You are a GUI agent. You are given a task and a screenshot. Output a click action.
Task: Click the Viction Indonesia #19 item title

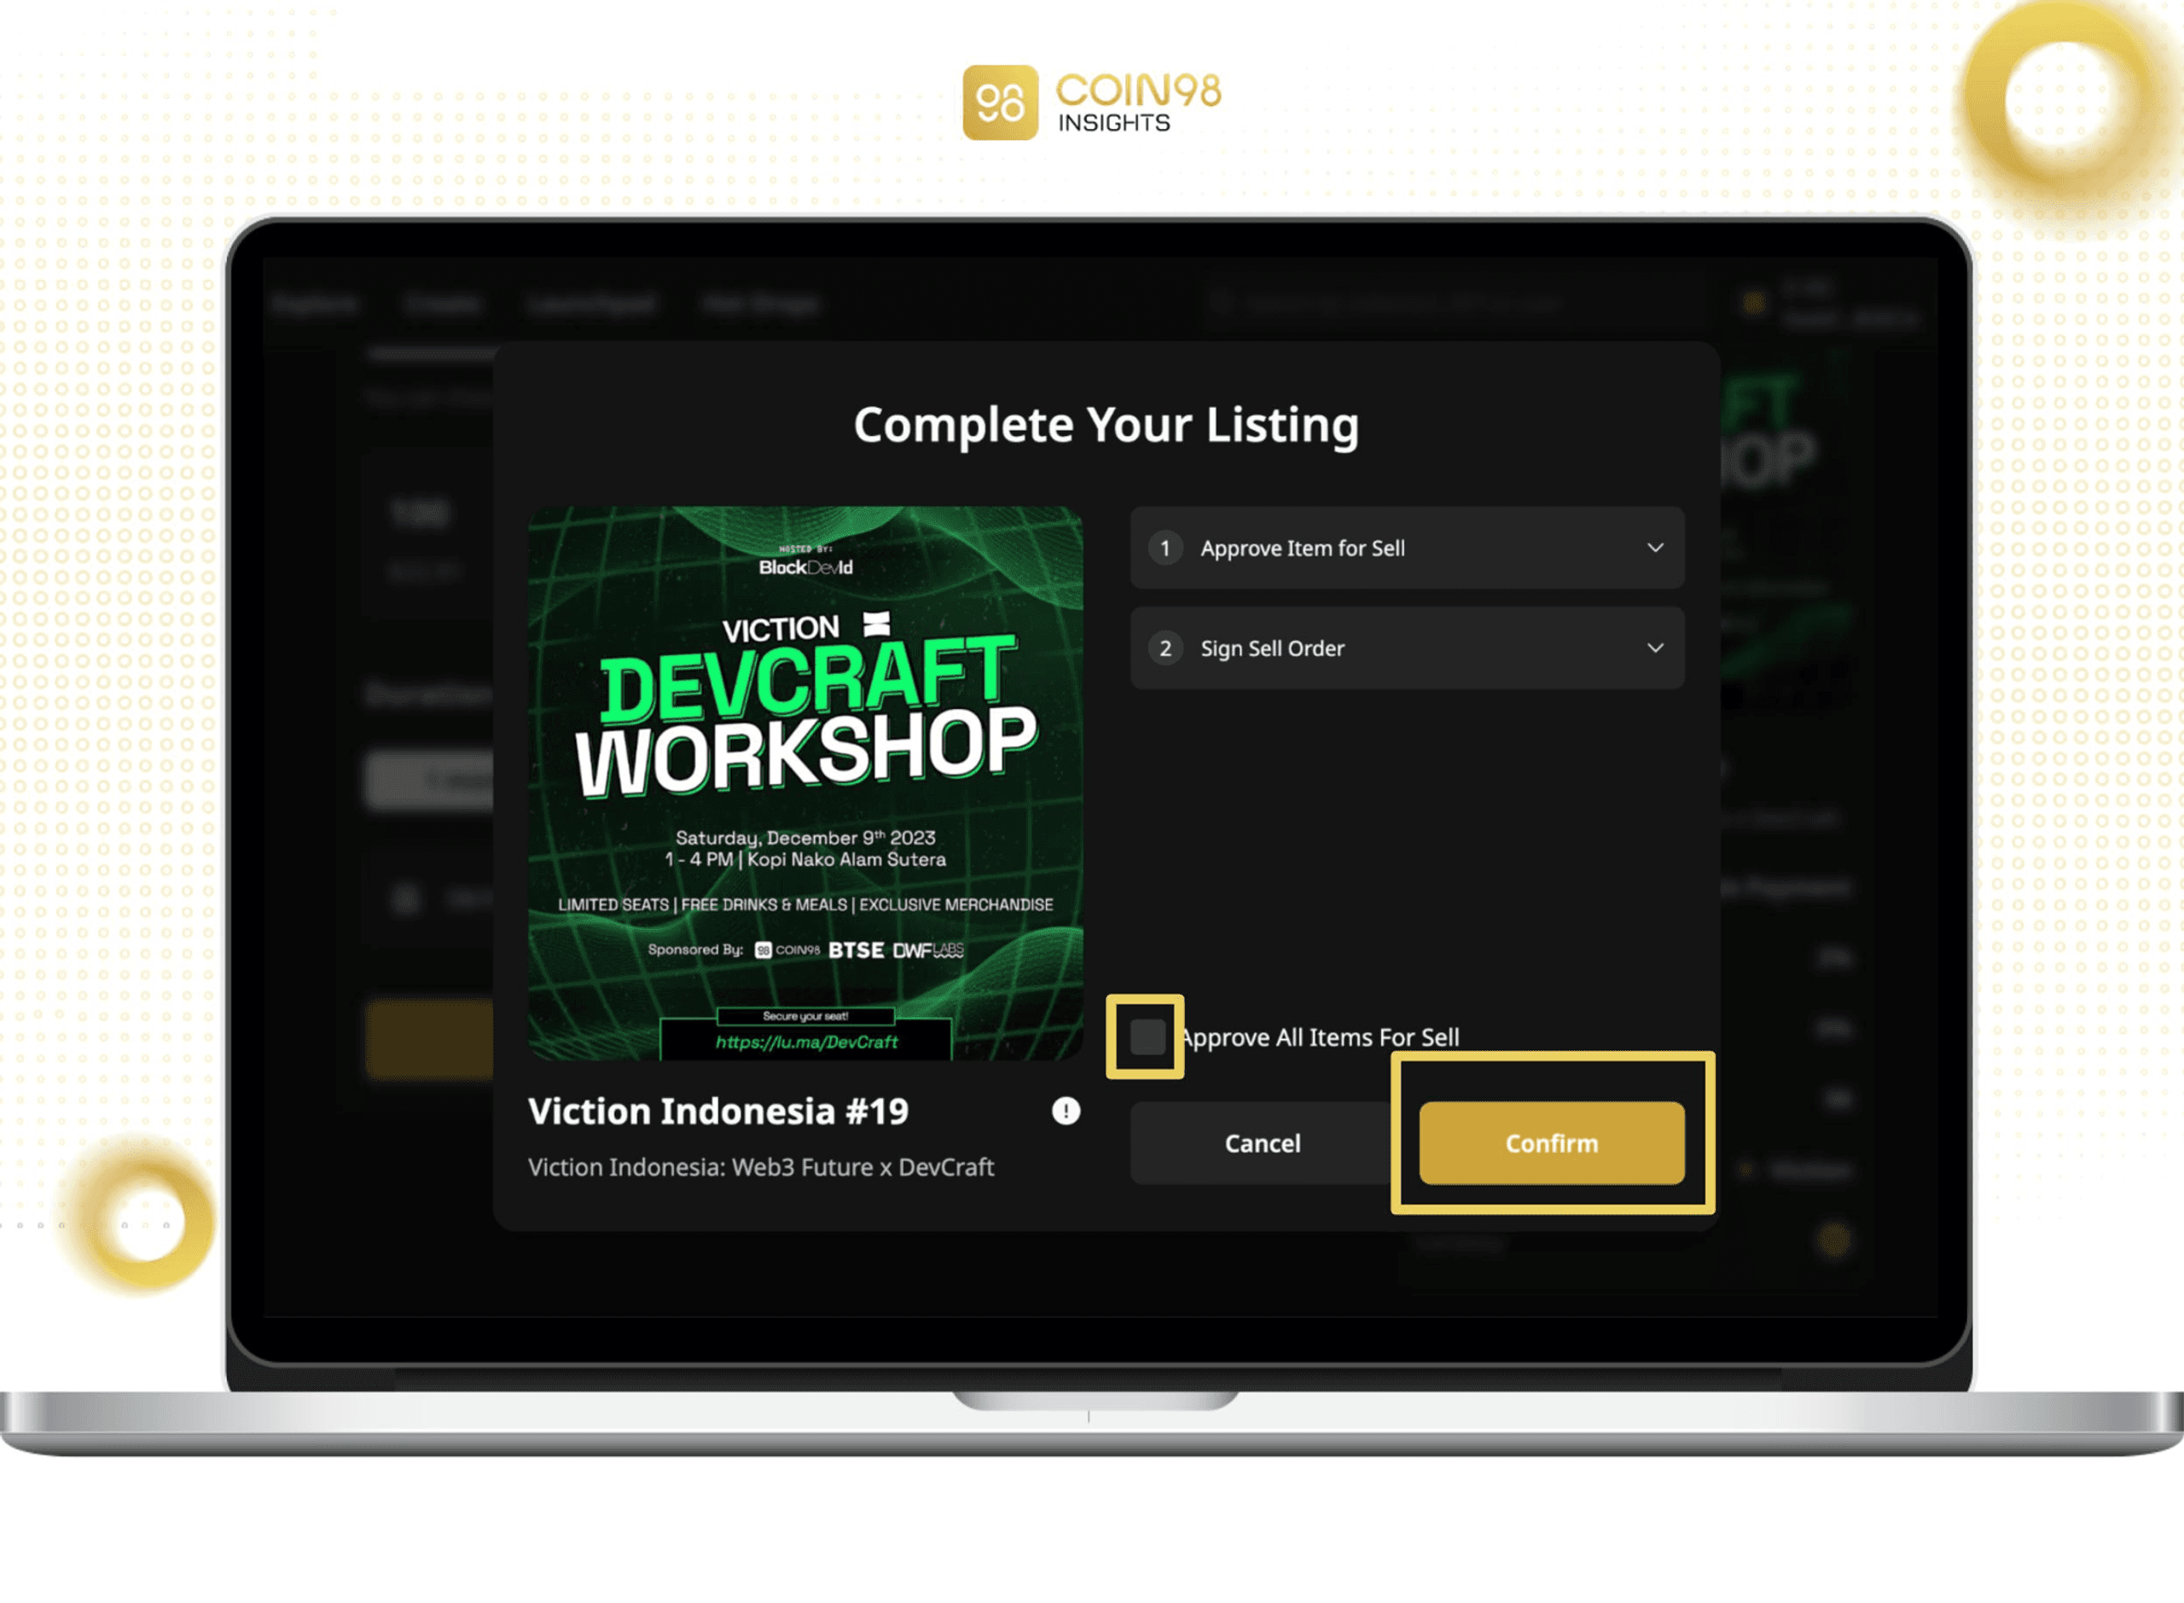pos(716,1109)
